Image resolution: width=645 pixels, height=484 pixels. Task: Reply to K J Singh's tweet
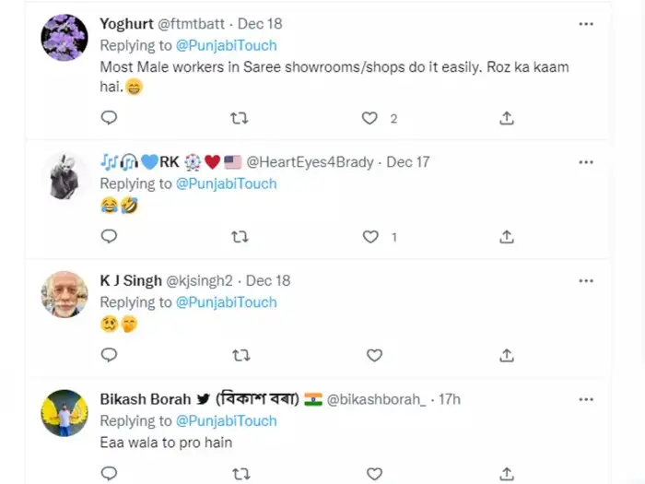click(x=109, y=355)
